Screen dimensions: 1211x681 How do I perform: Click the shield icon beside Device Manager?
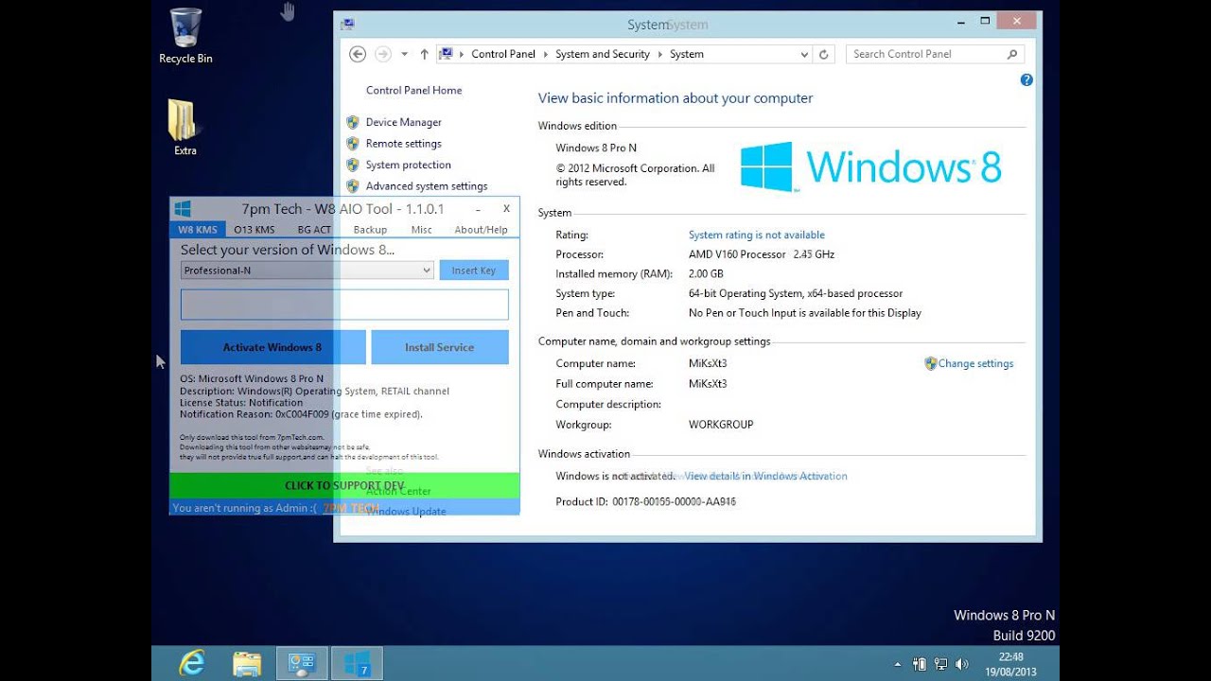pos(353,122)
